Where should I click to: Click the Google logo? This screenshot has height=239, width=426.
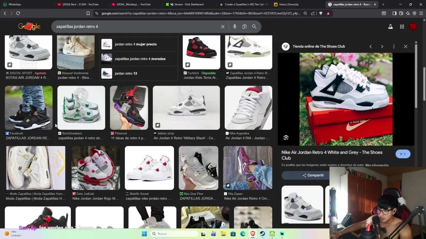pos(29,27)
